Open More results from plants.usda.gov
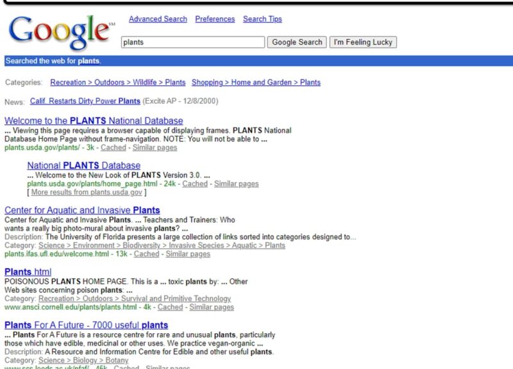This screenshot has height=369, width=513. (87, 192)
